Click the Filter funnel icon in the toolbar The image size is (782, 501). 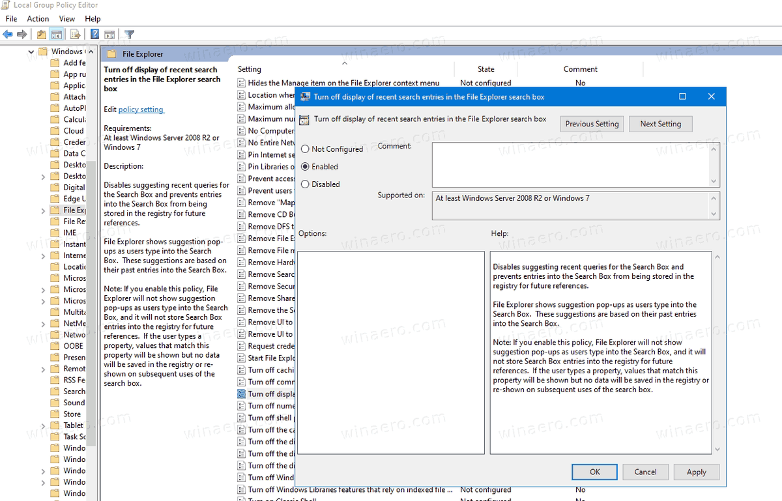pos(130,35)
